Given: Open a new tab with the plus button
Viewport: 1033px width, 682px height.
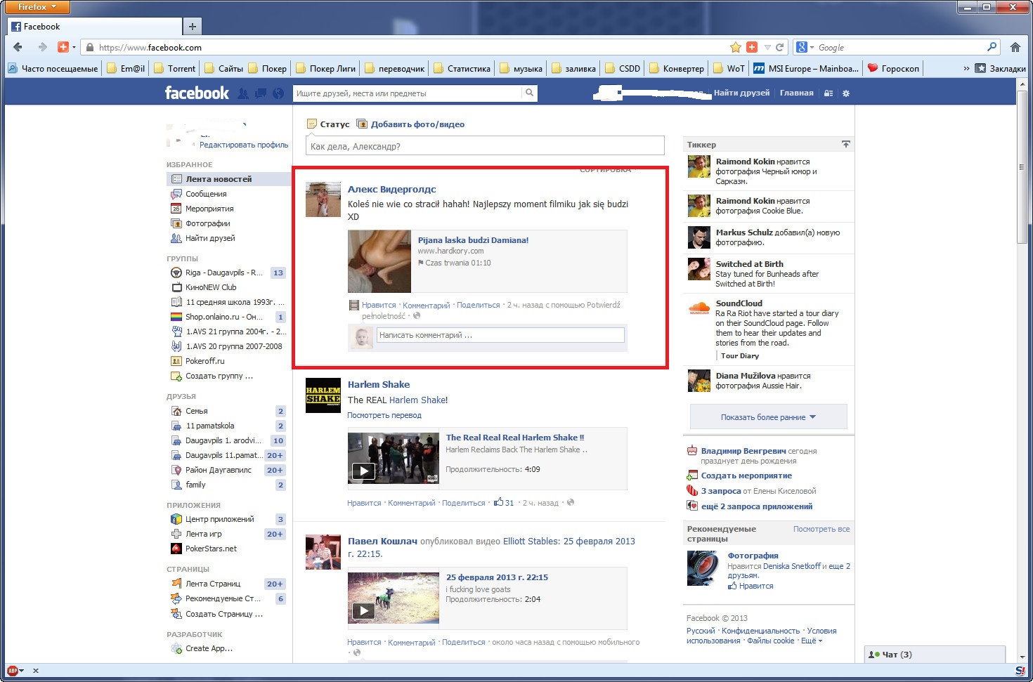Looking at the screenshot, I should [192, 26].
